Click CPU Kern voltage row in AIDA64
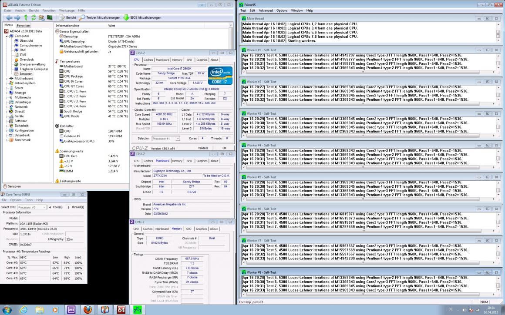Screen dimensions: 505x315 point(91,156)
